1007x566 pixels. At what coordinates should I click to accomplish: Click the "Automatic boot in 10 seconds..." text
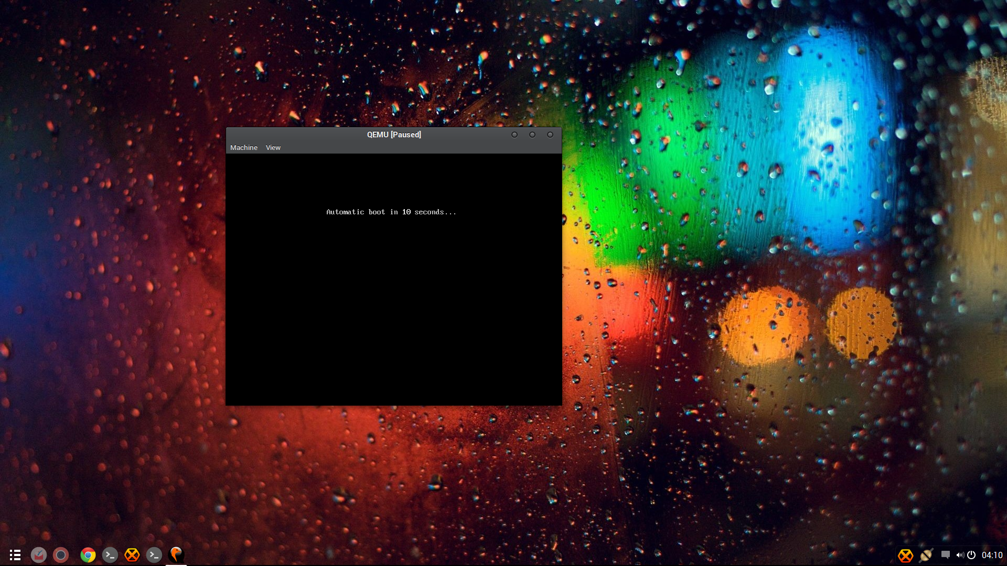coord(391,212)
